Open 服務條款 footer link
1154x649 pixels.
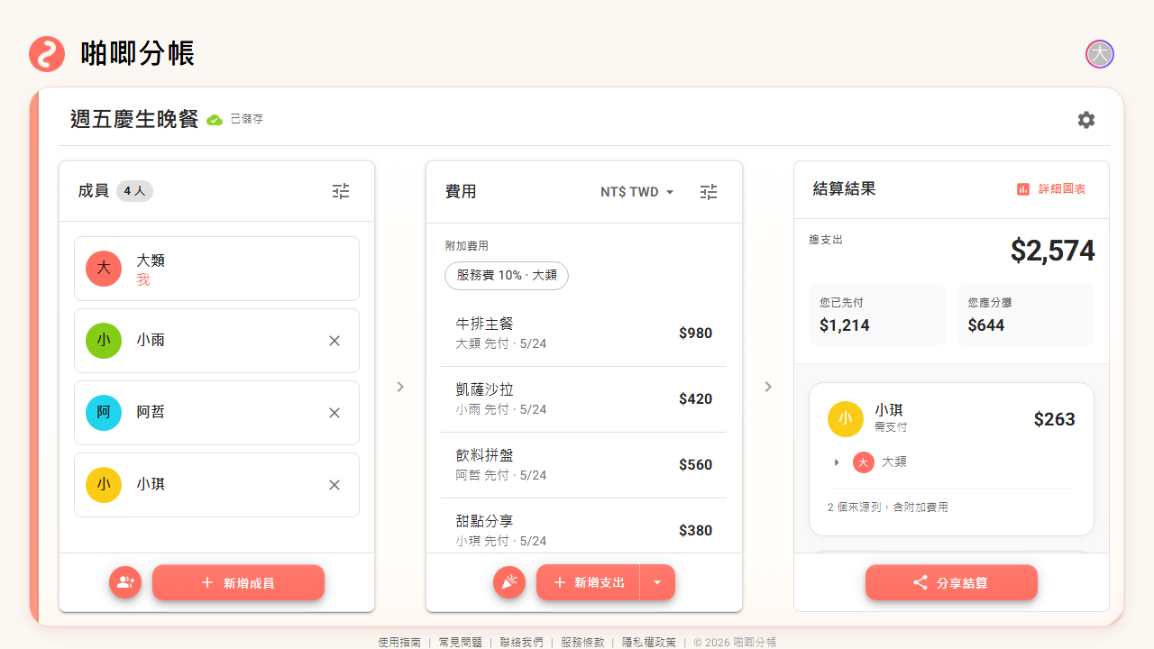582,643
